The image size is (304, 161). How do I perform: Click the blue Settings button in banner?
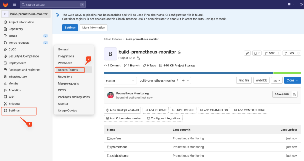pyautogui.click(x=70, y=28)
